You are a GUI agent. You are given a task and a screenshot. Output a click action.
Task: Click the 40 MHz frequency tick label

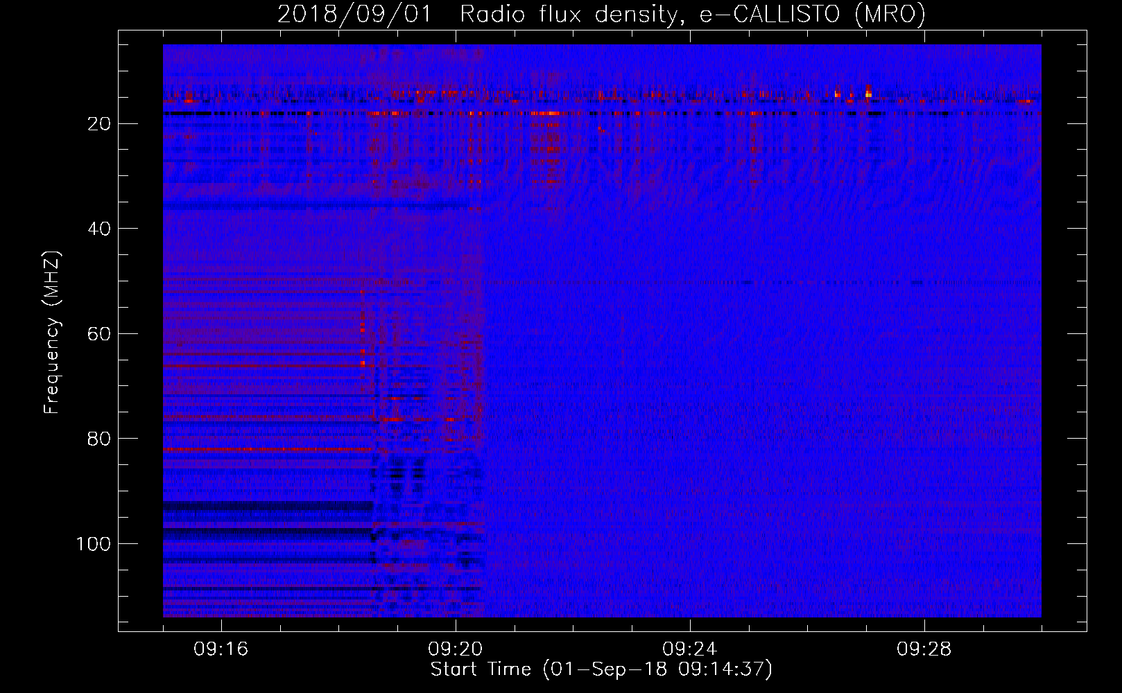[x=99, y=229]
